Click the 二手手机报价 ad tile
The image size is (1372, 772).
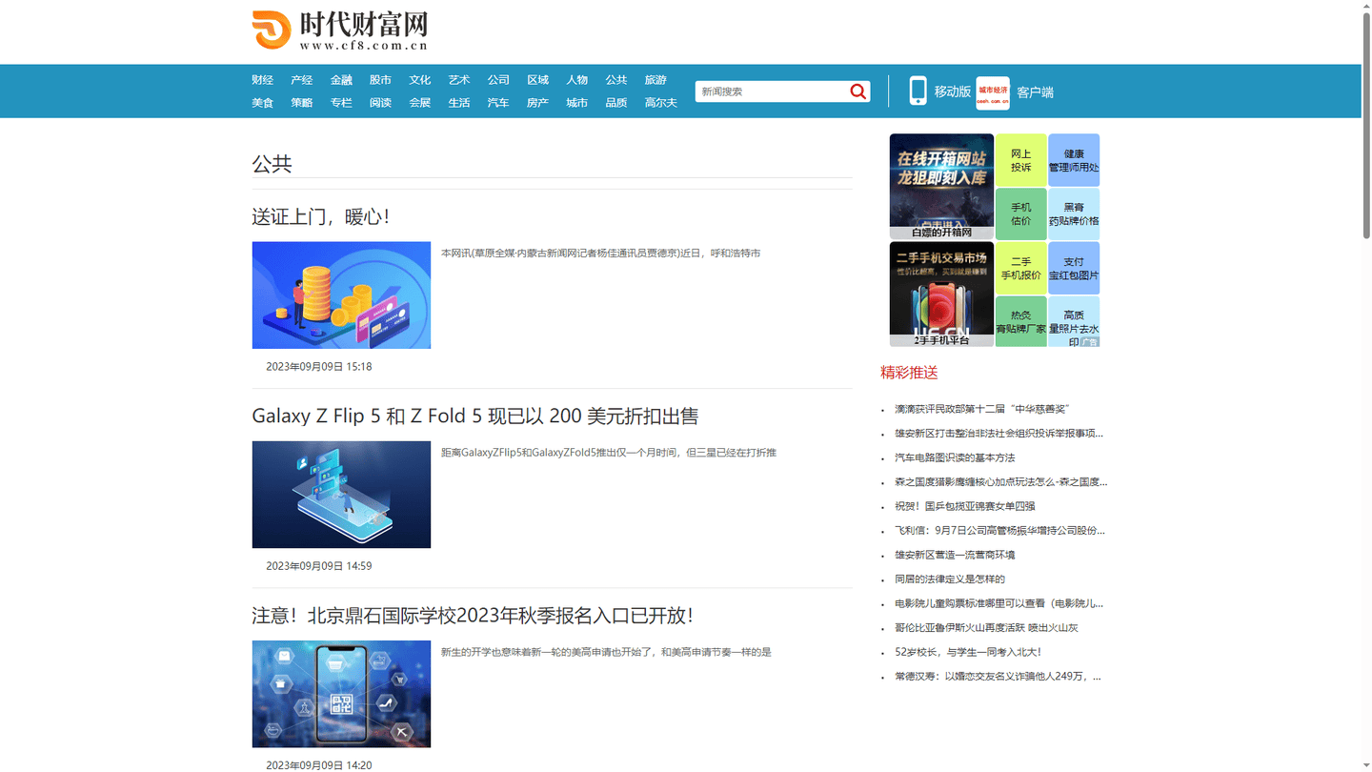(1021, 268)
